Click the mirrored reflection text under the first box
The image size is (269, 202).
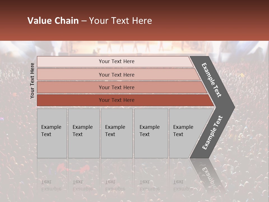(51, 185)
